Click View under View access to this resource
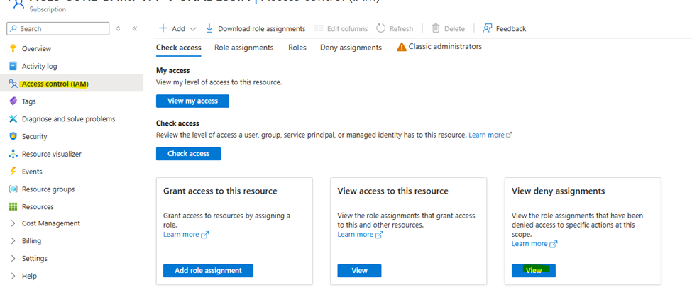692x290 pixels. 359,271
